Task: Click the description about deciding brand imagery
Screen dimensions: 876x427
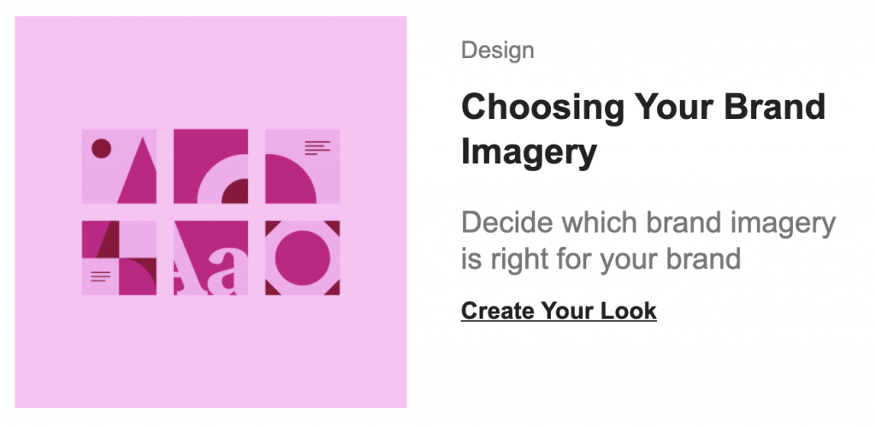Action: 648,241
